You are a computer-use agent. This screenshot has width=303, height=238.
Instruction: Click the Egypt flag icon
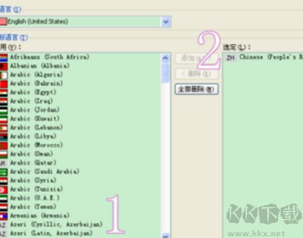4,93
